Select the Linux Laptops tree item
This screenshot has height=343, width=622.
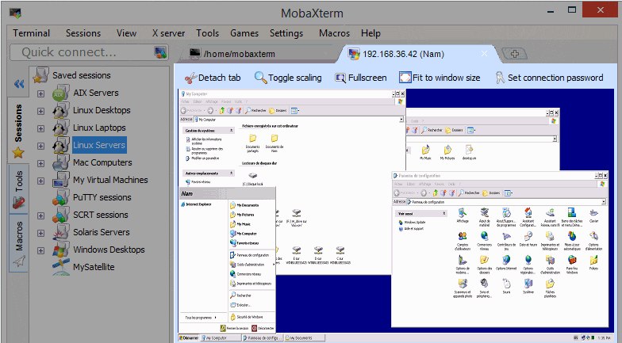[x=99, y=128]
